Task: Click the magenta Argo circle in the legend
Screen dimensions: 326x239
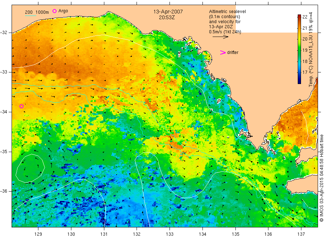Action: click(54, 11)
